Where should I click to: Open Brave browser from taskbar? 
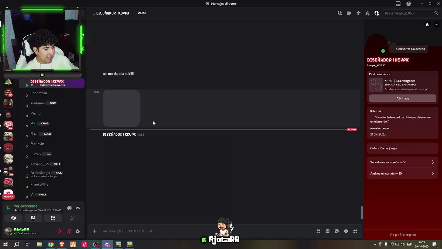click(x=62, y=245)
